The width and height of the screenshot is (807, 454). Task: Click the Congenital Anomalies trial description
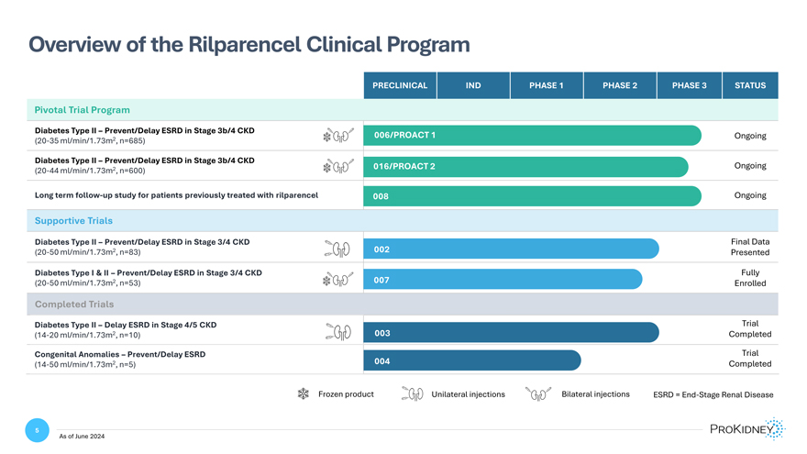tap(120, 360)
